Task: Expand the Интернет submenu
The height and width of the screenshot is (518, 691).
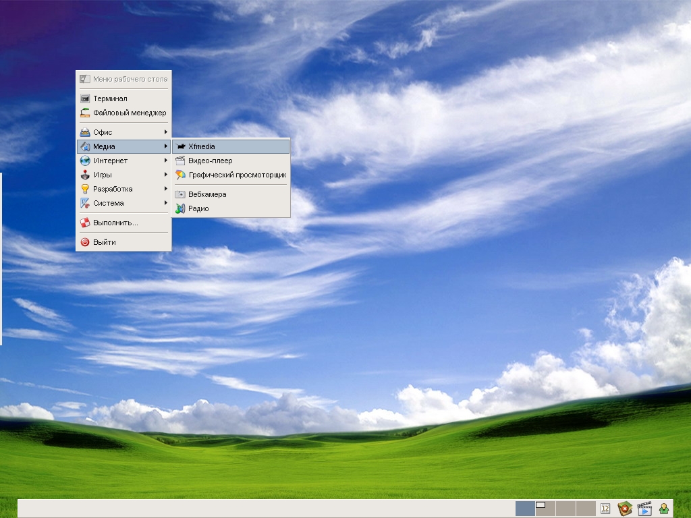Action: click(x=123, y=161)
